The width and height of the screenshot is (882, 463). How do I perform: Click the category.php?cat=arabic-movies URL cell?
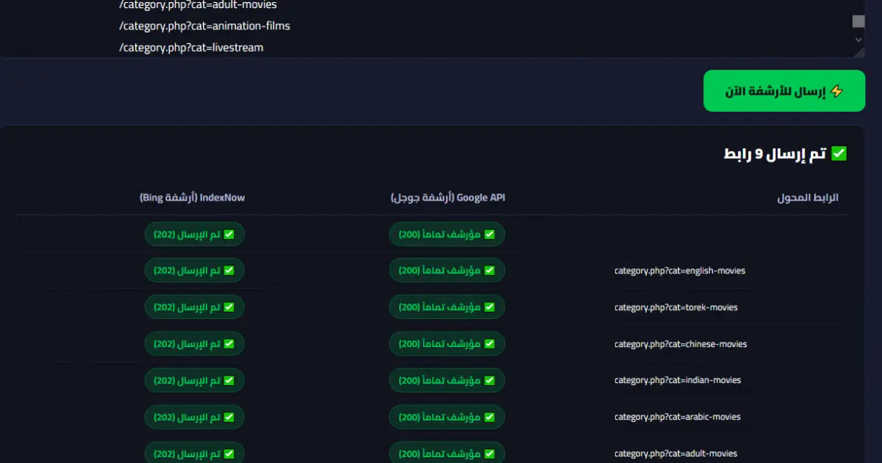[x=678, y=417]
